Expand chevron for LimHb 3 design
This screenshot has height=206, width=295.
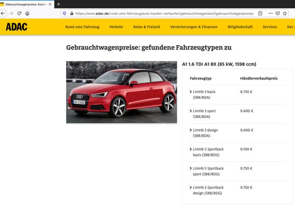191,130
